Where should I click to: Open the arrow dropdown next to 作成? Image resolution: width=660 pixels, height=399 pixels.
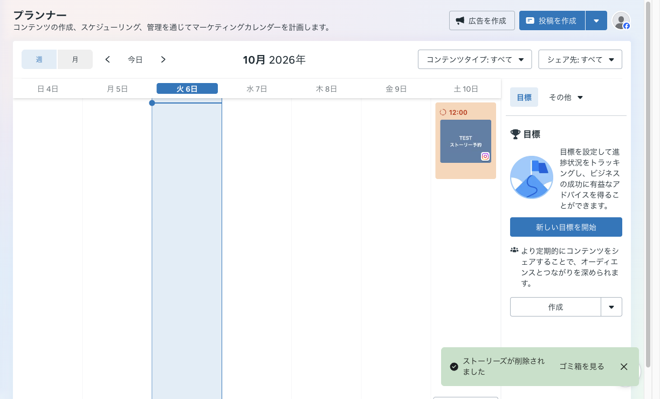pyautogui.click(x=611, y=307)
